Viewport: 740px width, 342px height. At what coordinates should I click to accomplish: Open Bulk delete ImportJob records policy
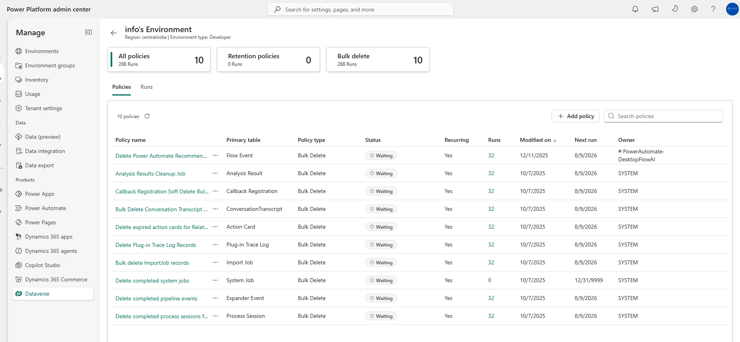(152, 263)
